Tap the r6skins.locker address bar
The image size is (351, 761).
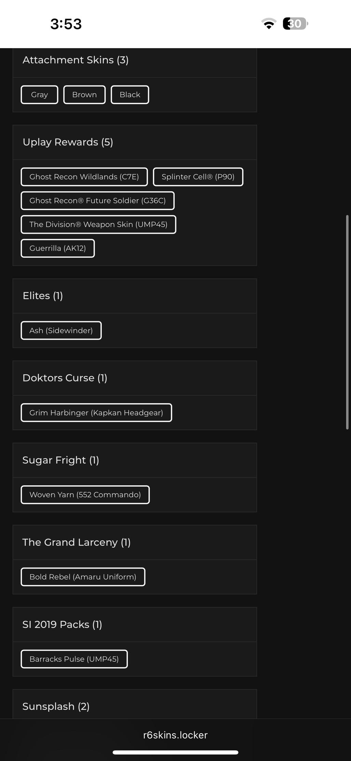[175, 735]
